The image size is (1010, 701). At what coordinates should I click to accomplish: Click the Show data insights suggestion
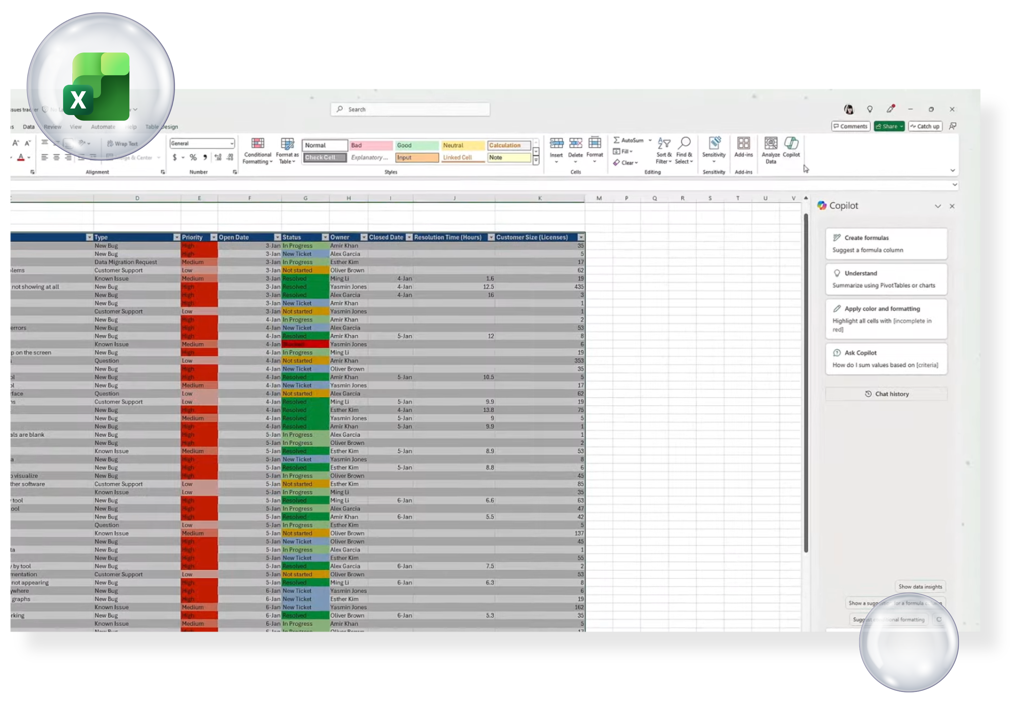pos(920,586)
